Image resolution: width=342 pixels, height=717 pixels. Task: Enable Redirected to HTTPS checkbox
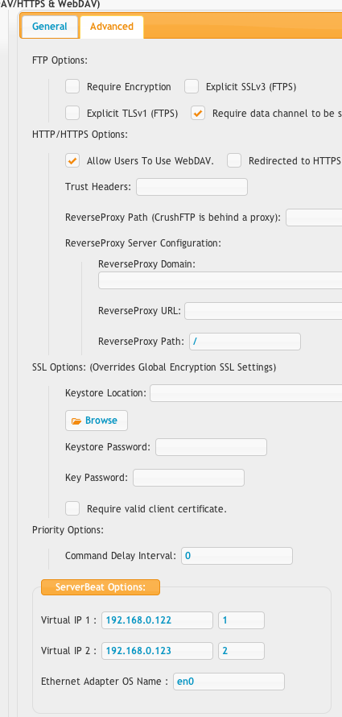coord(234,160)
